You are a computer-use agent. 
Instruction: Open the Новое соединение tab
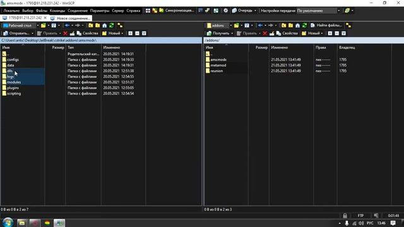pos(70,18)
